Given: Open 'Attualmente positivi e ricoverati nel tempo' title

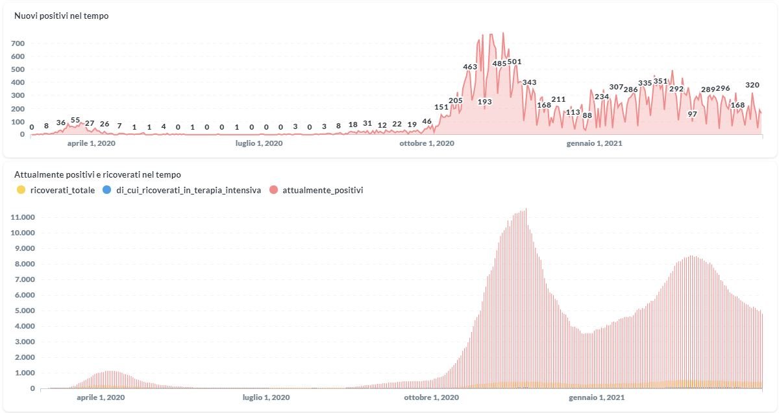Looking at the screenshot, I should 97,174.
